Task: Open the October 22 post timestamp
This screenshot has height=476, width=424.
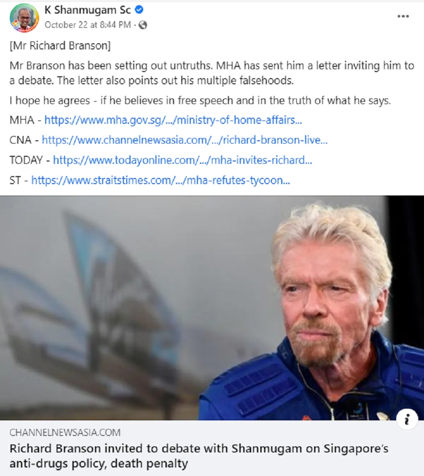Action: 88,25
